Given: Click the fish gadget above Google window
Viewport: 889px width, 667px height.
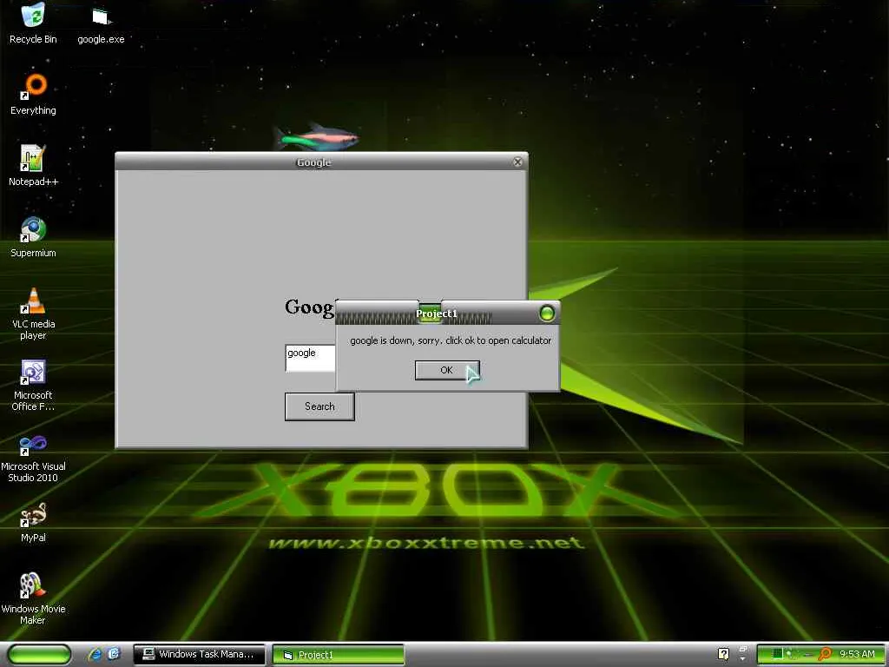Looking at the screenshot, I should click(315, 137).
